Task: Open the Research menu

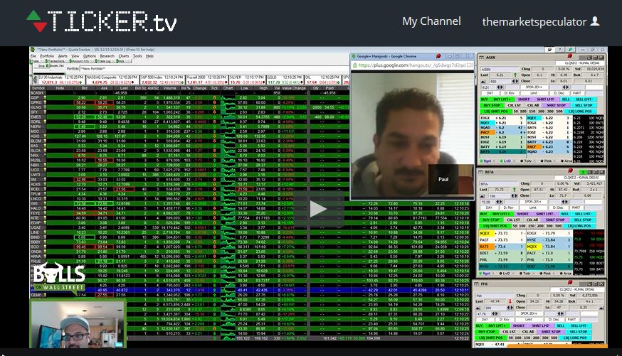Action: (x=107, y=56)
